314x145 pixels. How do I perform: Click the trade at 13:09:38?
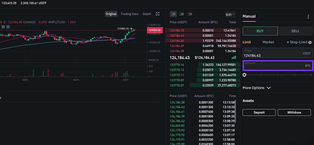(x=202, y=112)
